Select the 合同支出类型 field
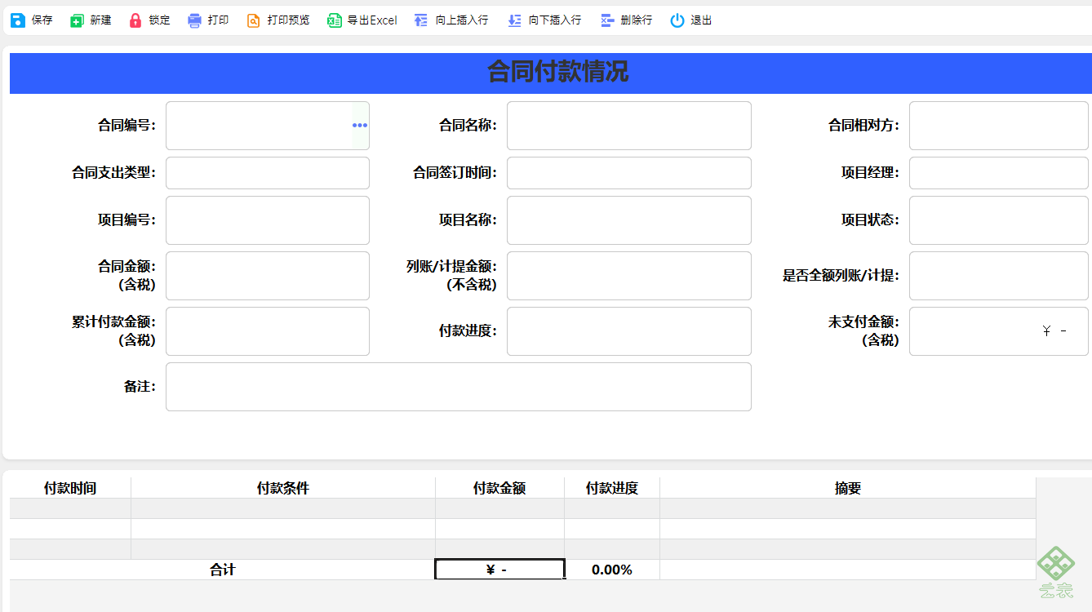Viewport: 1092px width, 612px height. [x=268, y=173]
